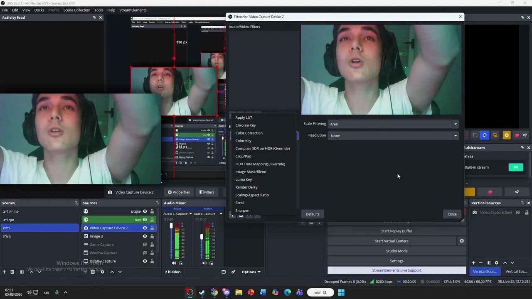The height and width of the screenshot is (299, 532).
Task: Open File Explorer from the taskbar
Action: [x=239, y=292]
